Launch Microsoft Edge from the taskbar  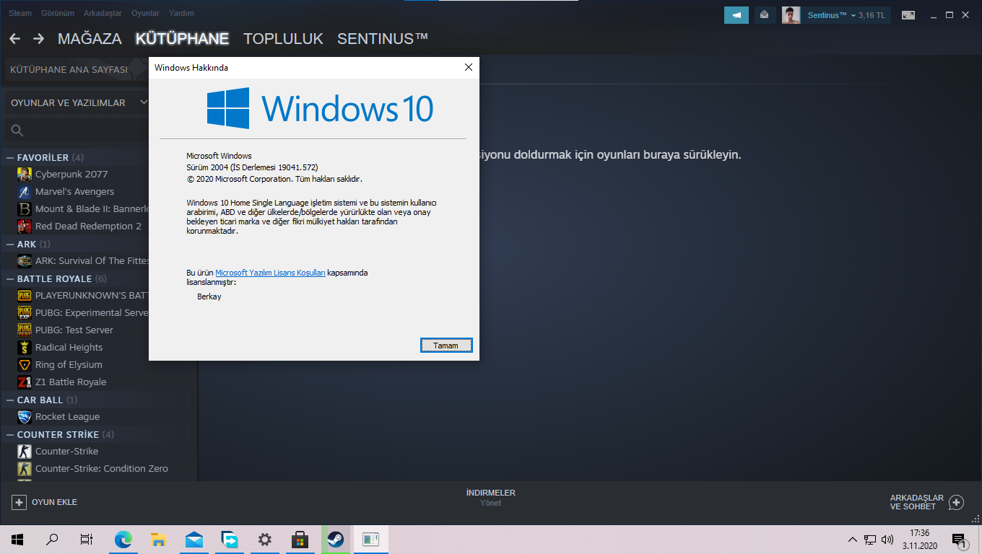(123, 540)
